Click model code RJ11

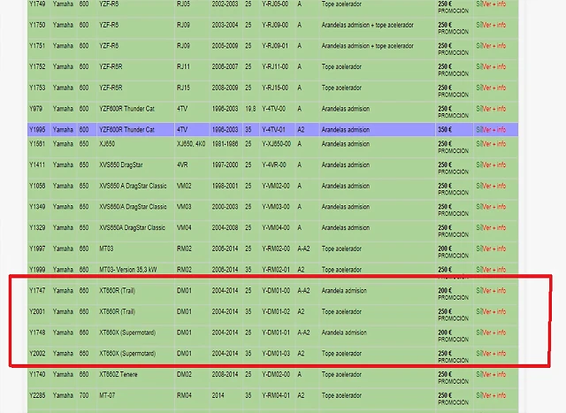click(x=183, y=67)
